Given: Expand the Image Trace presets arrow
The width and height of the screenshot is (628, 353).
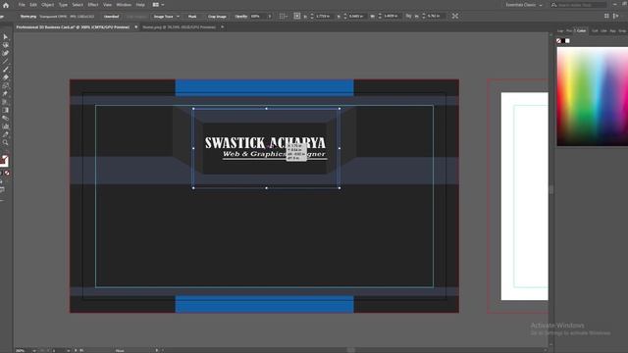Looking at the screenshot, I should (x=179, y=17).
